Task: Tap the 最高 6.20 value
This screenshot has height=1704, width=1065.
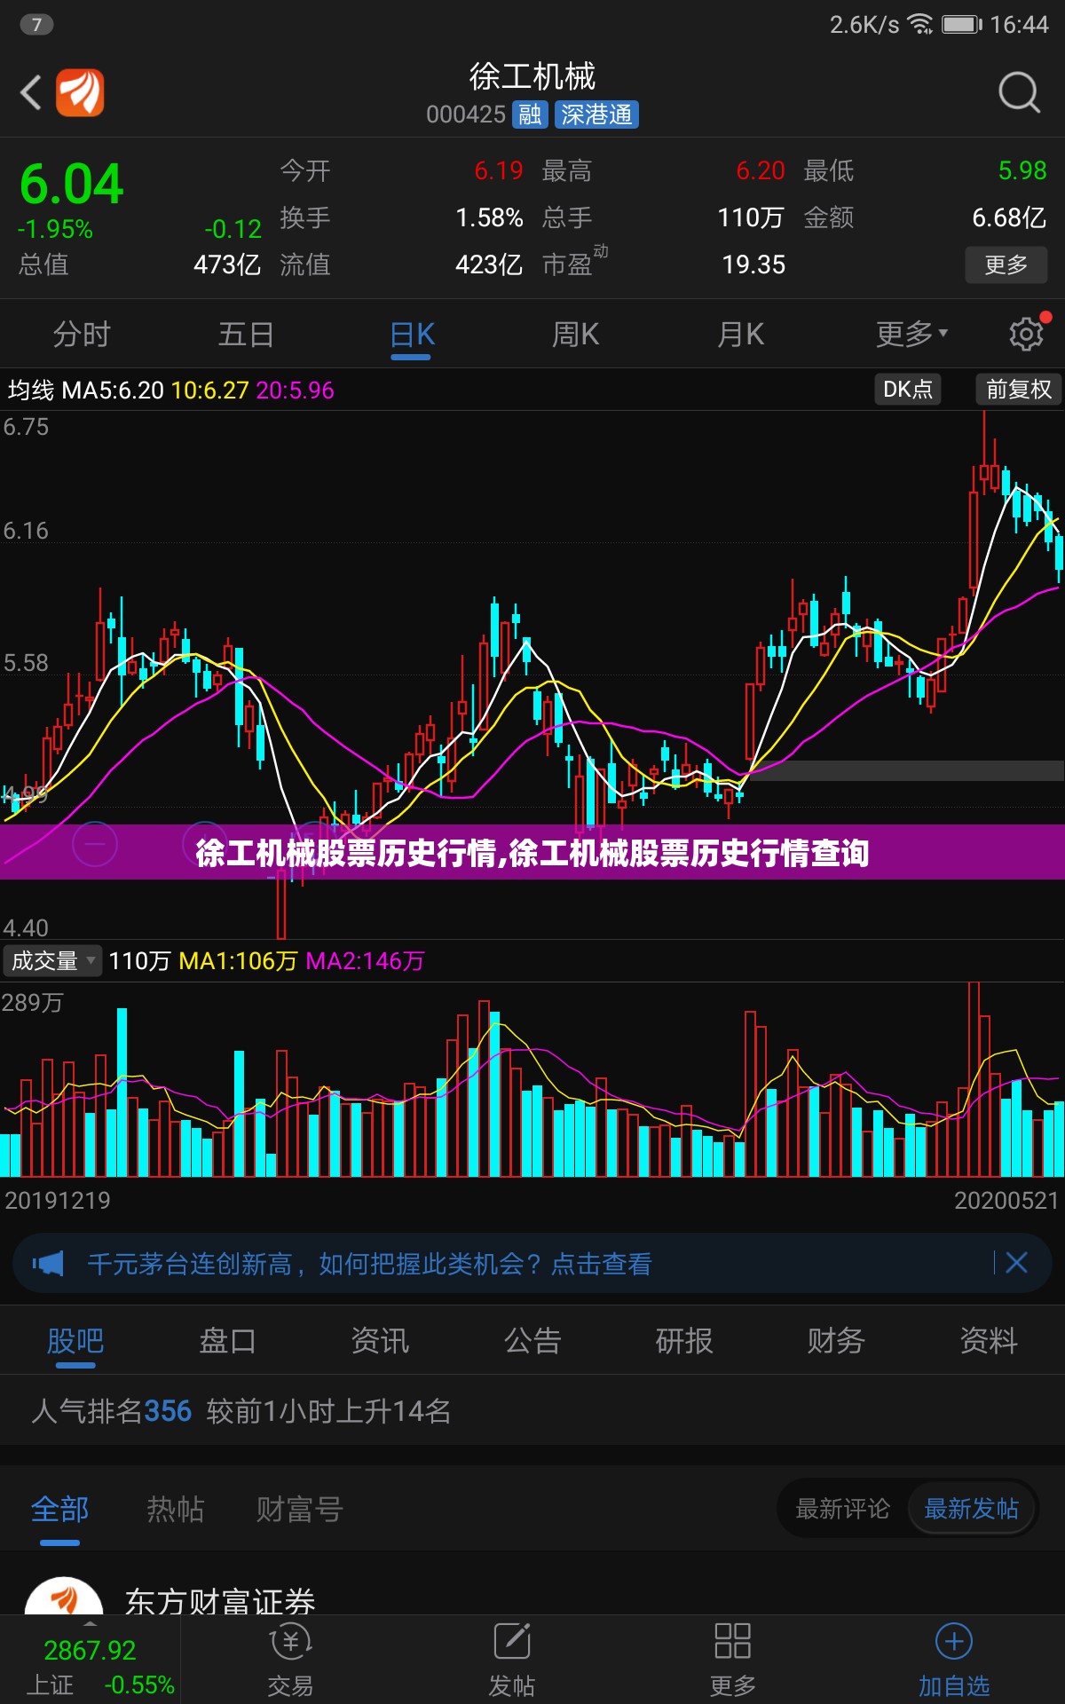Action: coord(761,170)
